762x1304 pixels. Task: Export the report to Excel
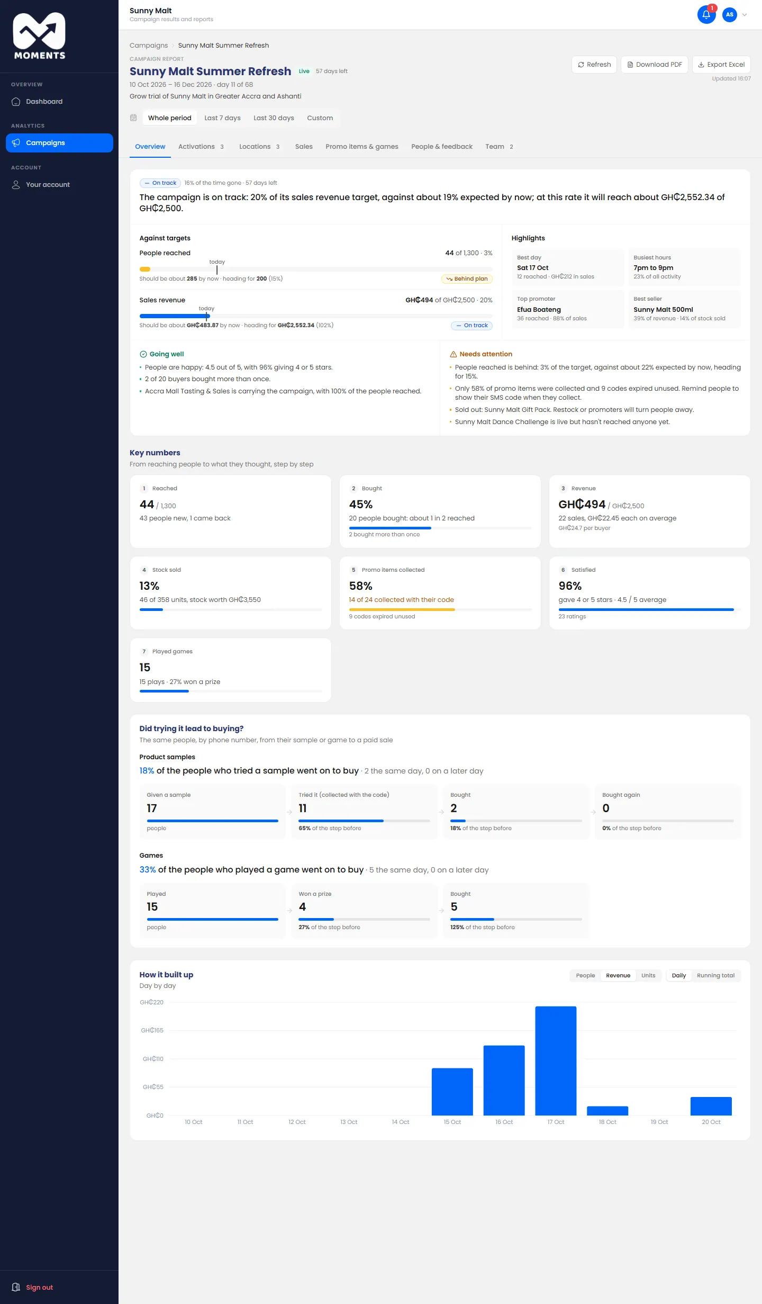tap(721, 65)
